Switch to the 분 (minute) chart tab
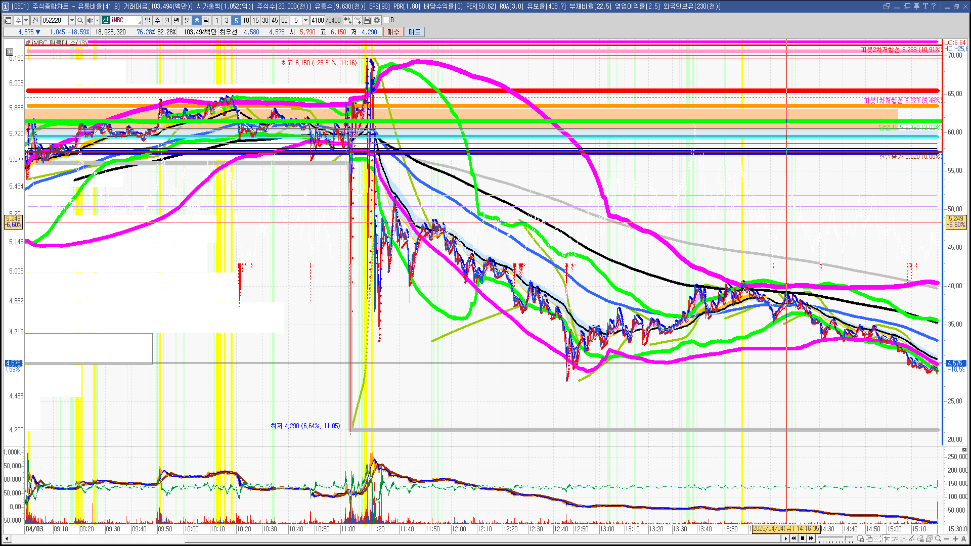Image resolution: width=971 pixels, height=546 pixels. [x=187, y=20]
